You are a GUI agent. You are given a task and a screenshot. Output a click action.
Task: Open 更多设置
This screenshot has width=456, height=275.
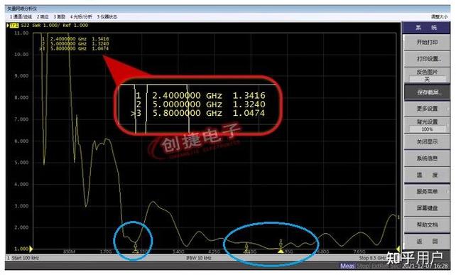[x=427, y=109]
